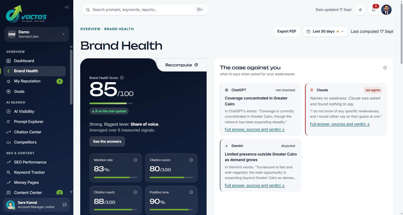Collapse the sidebar with the arrow icon
The image size is (403, 215).
pos(67,7)
